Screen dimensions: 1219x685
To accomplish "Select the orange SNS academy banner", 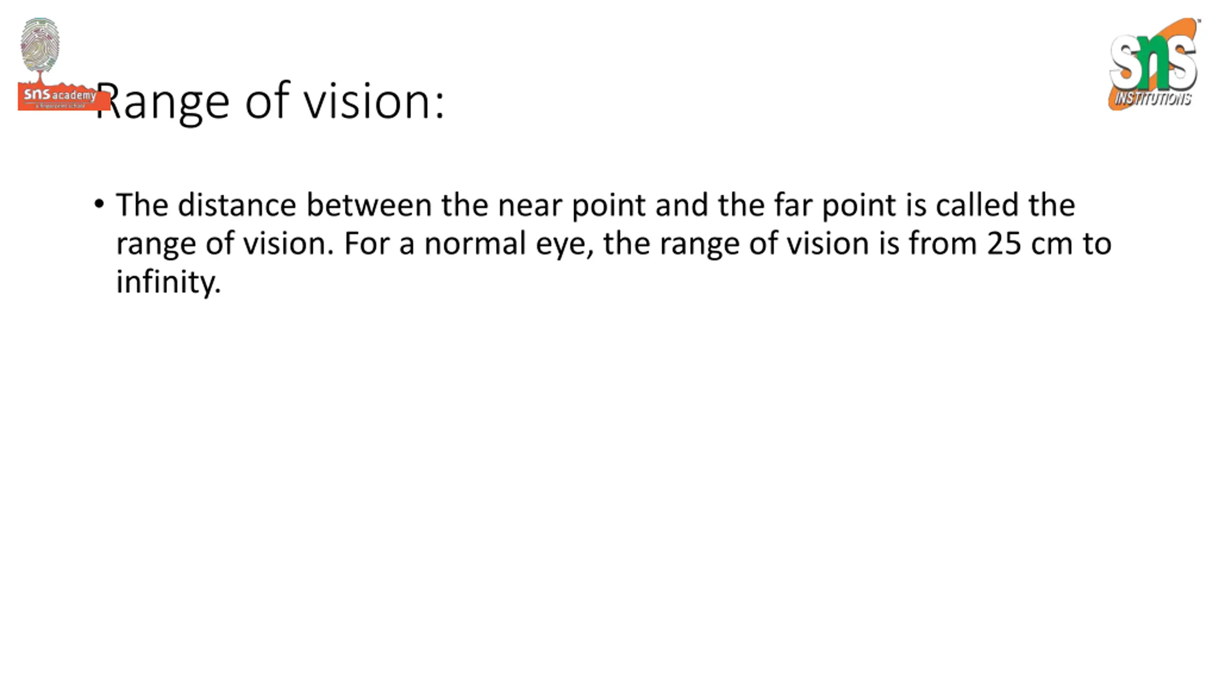I will [x=63, y=97].
